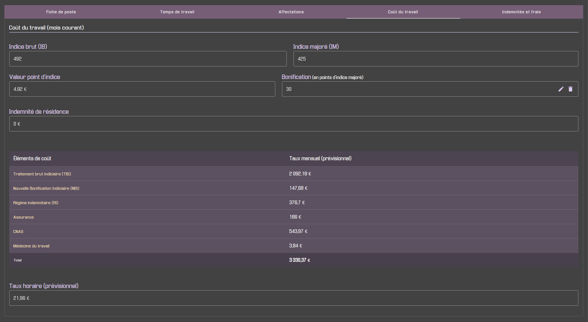Select the Indemnité de résidence field

tap(294, 124)
